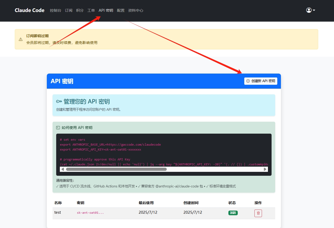Open the 工单 navigation item
Screen dimensions: 334x228
[x=91, y=10]
